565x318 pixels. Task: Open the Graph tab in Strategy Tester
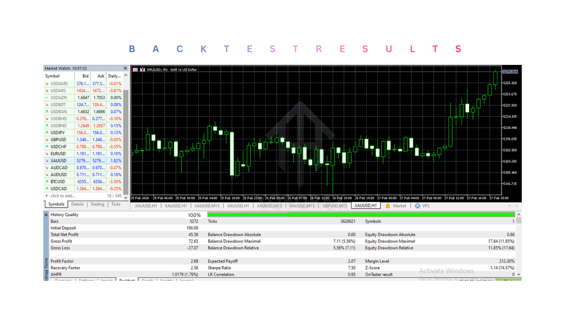[x=147, y=281]
